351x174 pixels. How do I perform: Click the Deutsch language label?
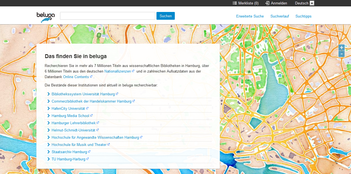(302, 3)
